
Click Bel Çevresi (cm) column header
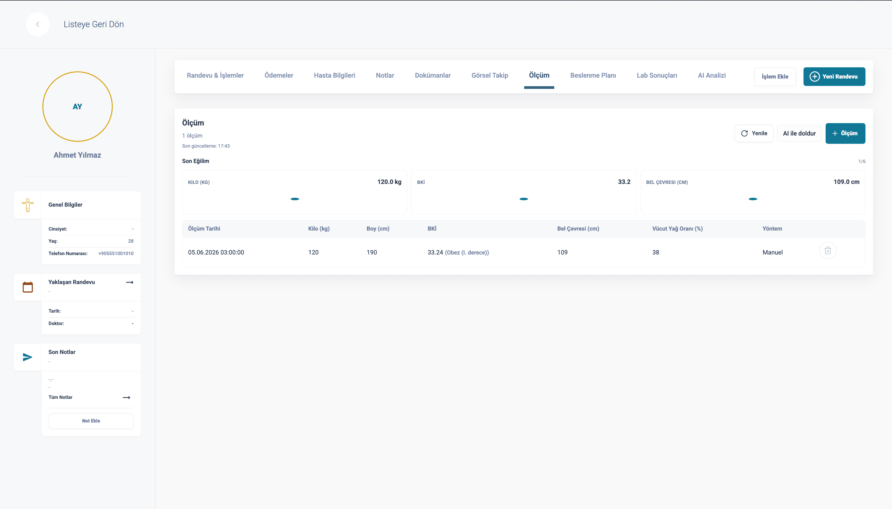click(578, 229)
